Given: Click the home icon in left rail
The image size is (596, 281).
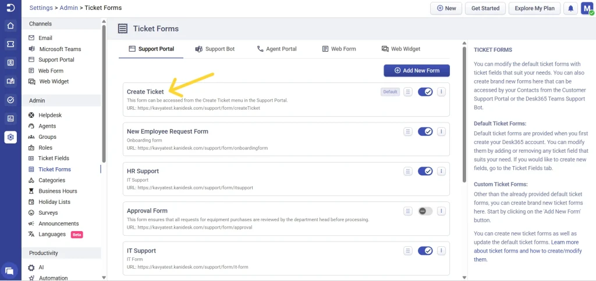Looking at the screenshot, I should pyautogui.click(x=10, y=26).
